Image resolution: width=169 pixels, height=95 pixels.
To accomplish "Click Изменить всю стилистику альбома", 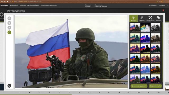I will 101,6.
